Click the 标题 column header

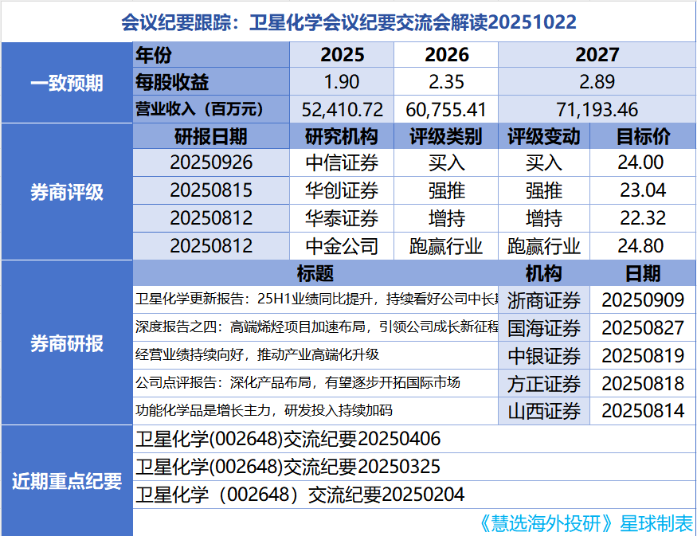[x=315, y=273]
